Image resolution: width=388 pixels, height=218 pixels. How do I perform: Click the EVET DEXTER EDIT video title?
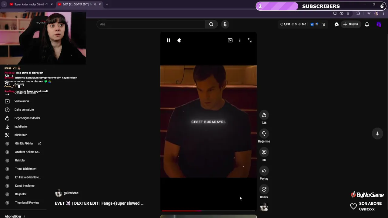(99, 203)
